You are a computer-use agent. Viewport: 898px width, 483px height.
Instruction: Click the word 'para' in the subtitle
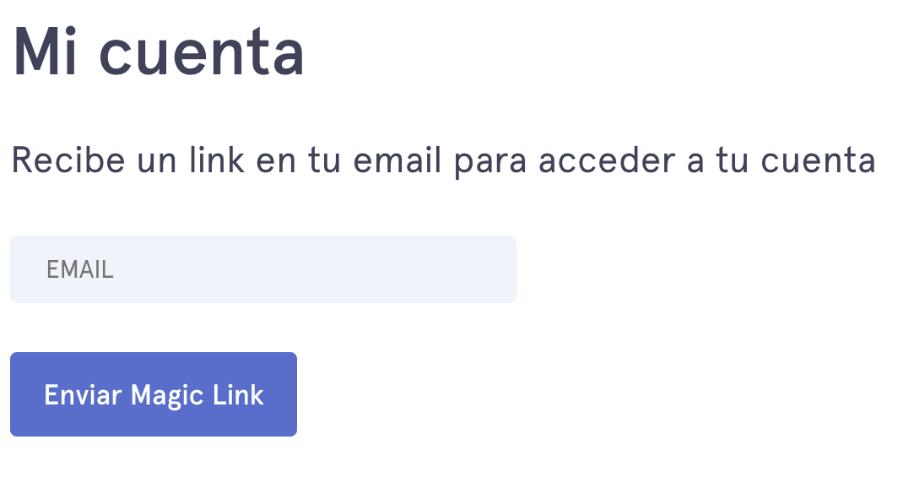490,163
